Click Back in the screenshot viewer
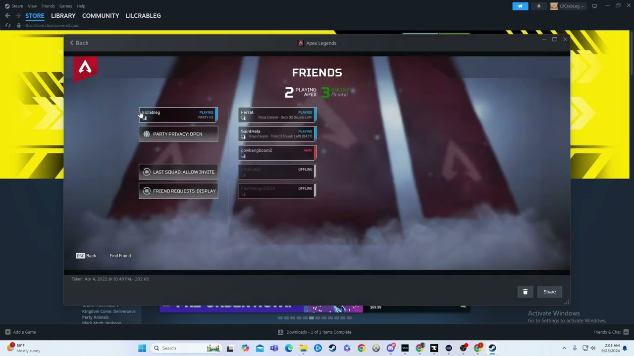The height and width of the screenshot is (356, 634). 79,43
